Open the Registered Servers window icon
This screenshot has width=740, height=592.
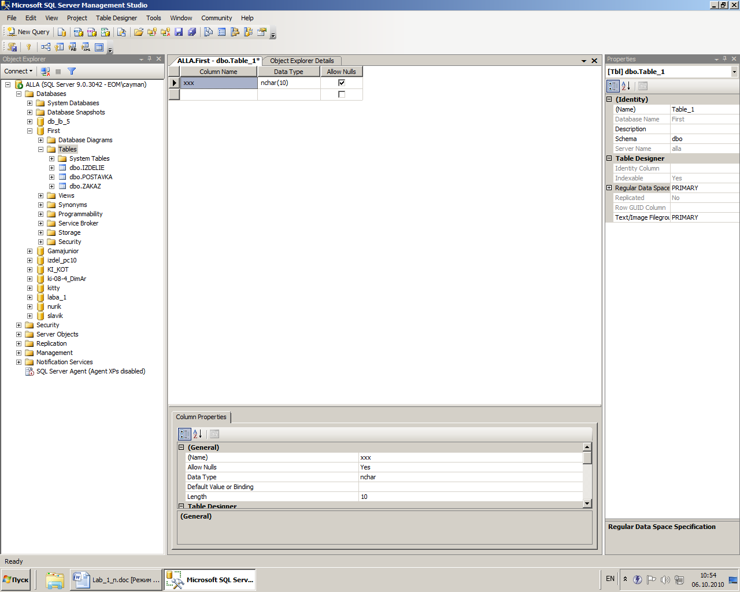[209, 32]
